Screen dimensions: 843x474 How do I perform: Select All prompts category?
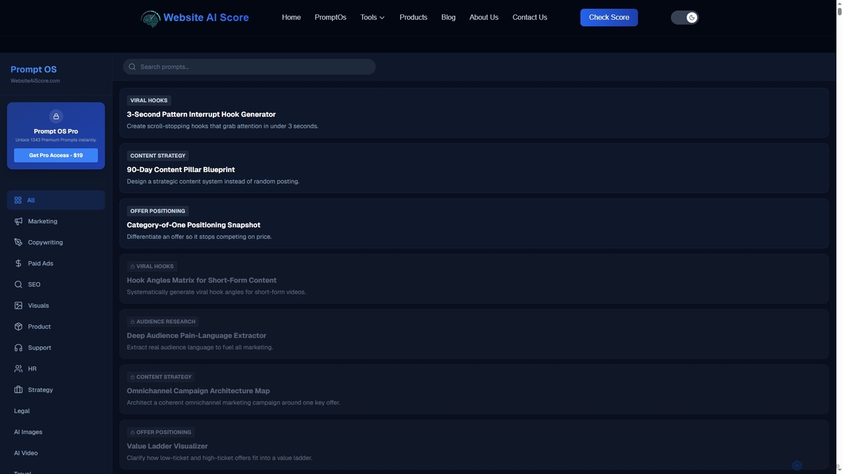(x=56, y=200)
